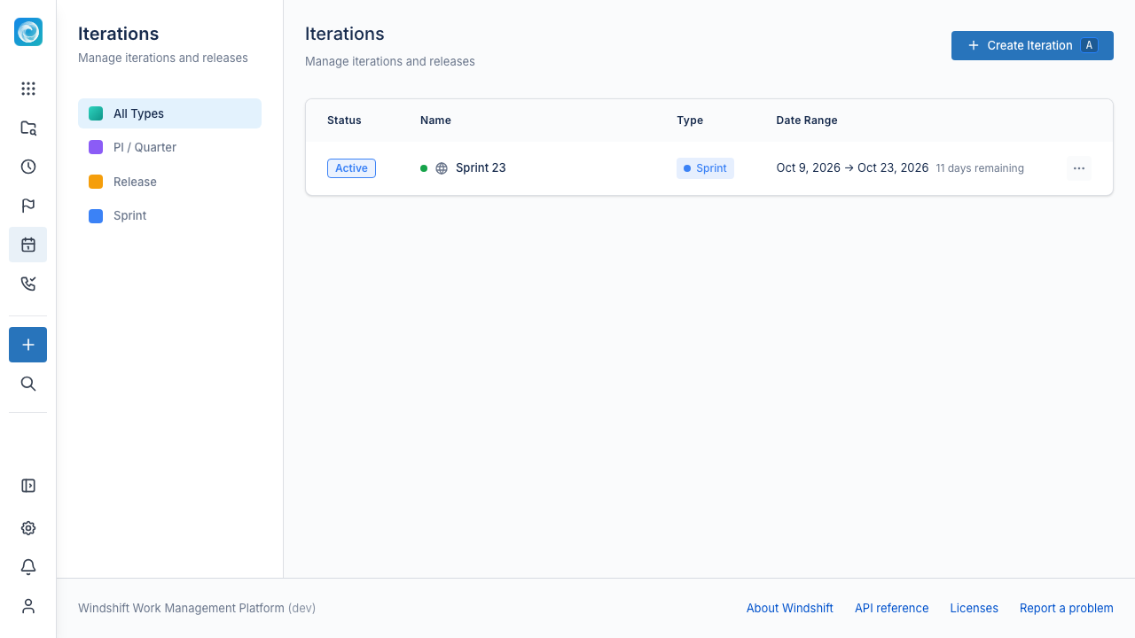Open the phone check icon in sidebar
Viewport: 1135px width, 638px height.
coord(28,284)
